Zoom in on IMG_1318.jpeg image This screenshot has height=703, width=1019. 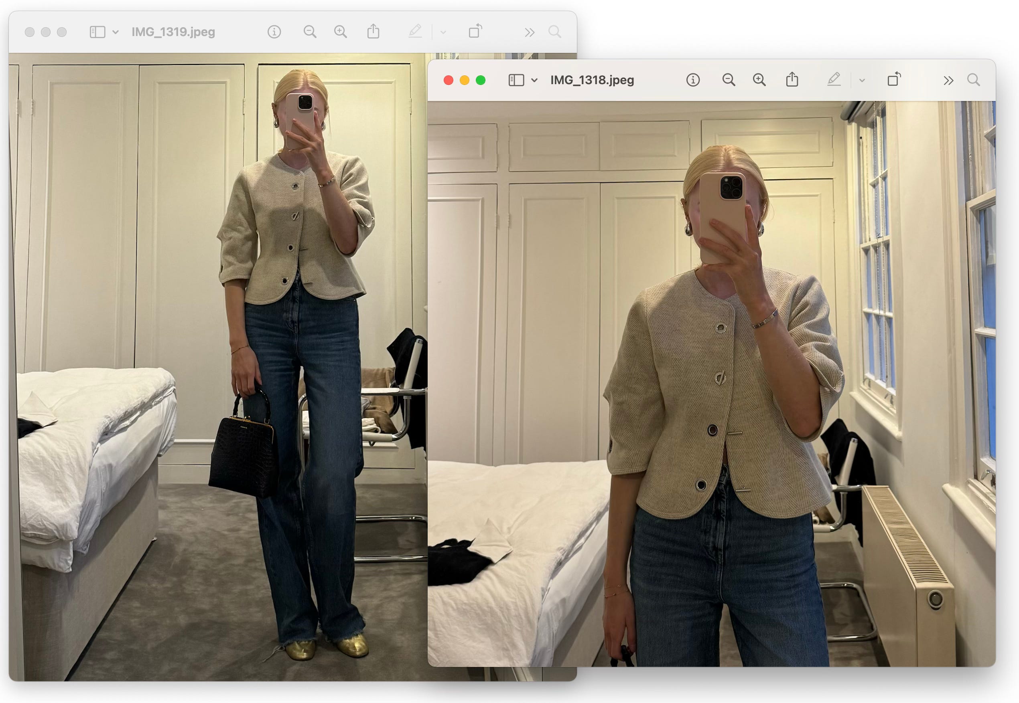(x=759, y=80)
